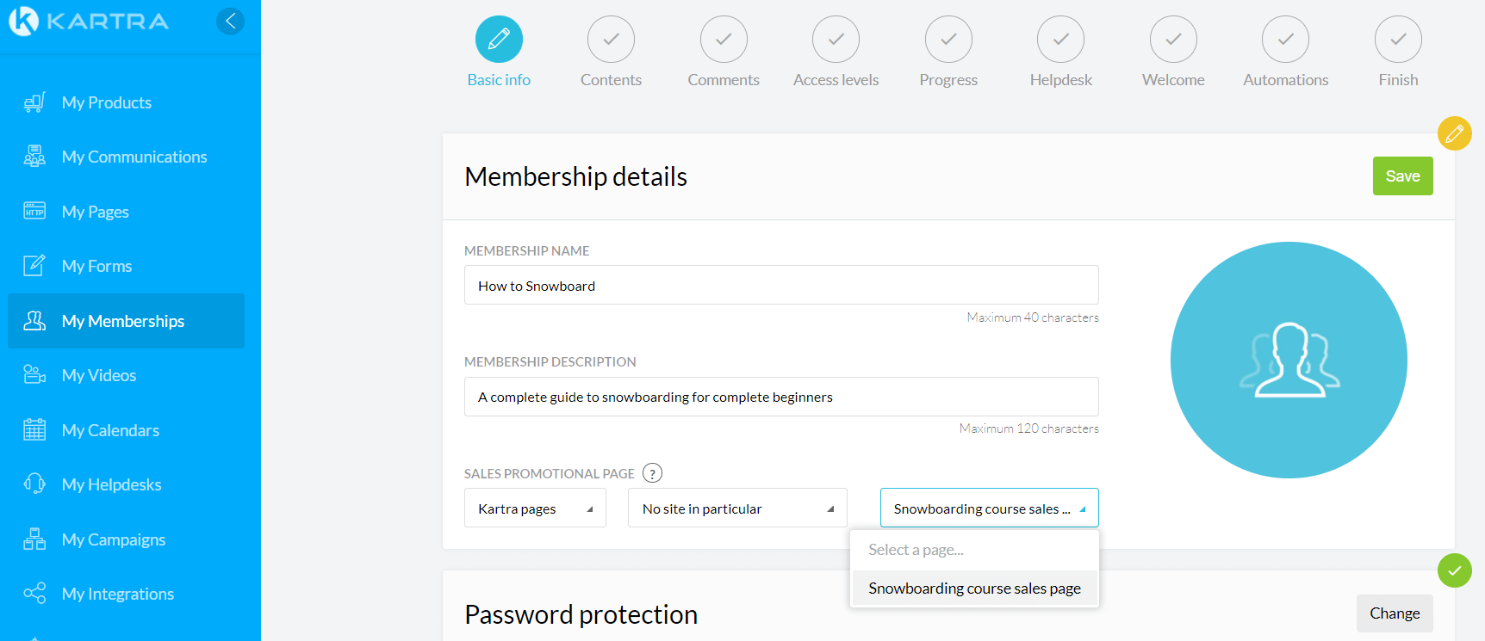Collapse the sidebar with the arrow button
Viewport: 1485px width, 641px height.
click(230, 21)
